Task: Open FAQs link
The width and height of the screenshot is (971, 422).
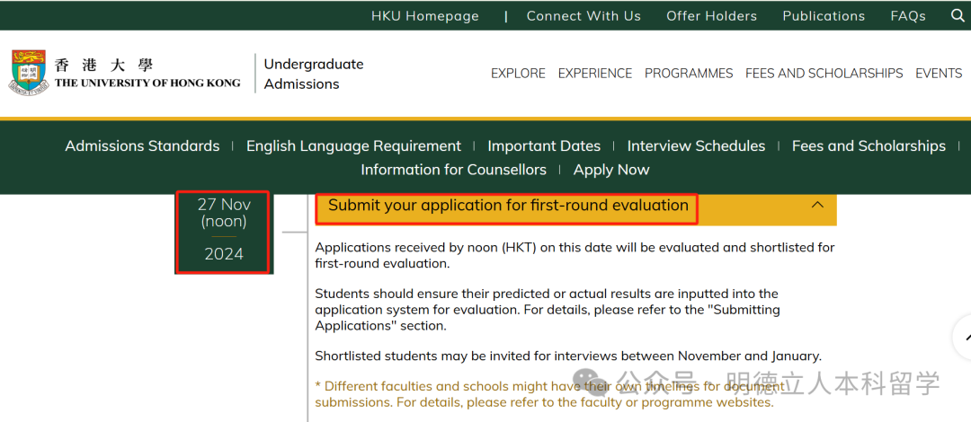Action: pyautogui.click(x=908, y=16)
